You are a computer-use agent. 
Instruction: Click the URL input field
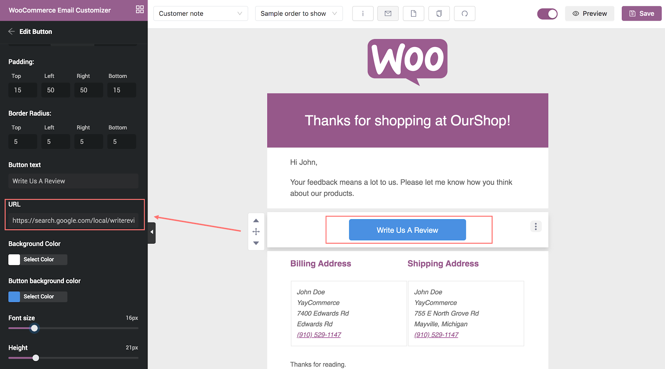pyautogui.click(x=73, y=220)
